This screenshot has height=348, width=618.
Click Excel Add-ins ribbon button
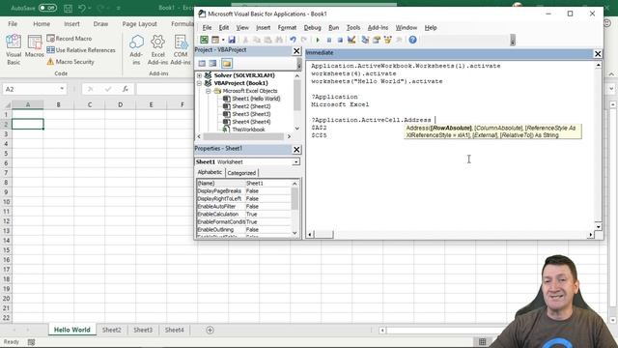[157, 49]
